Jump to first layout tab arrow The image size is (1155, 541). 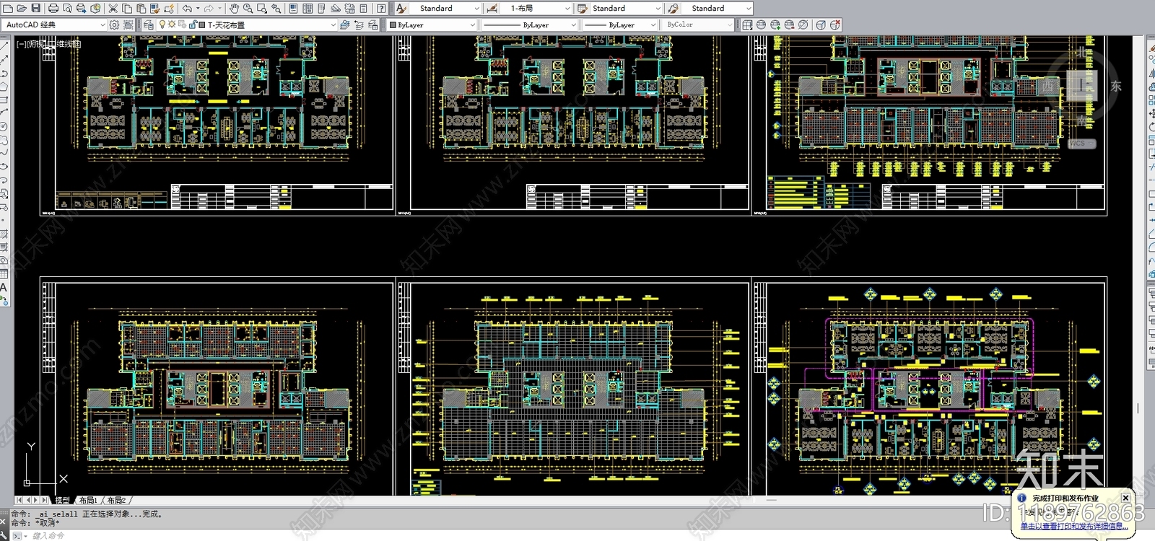[19, 500]
